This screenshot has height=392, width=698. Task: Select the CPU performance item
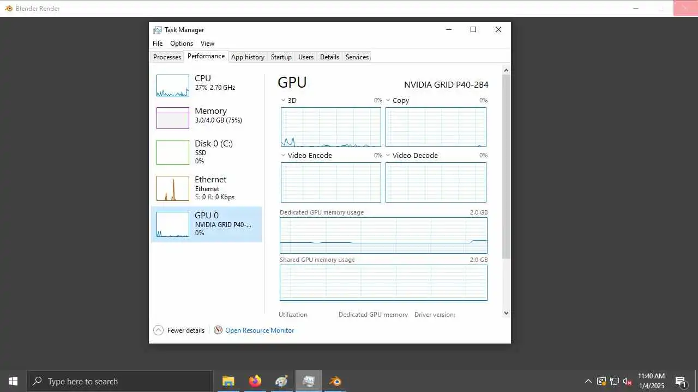click(x=206, y=85)
